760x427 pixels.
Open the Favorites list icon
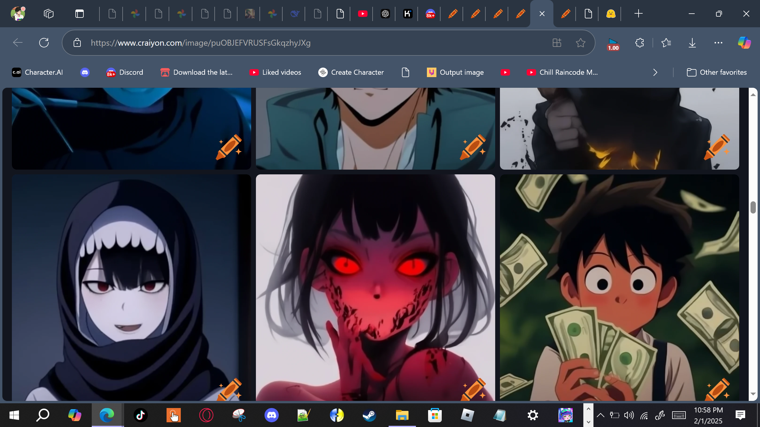[666, 43]
